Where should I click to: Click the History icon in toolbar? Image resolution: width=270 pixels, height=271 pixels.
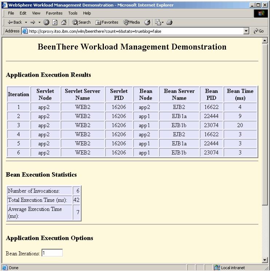pos(147,22)
